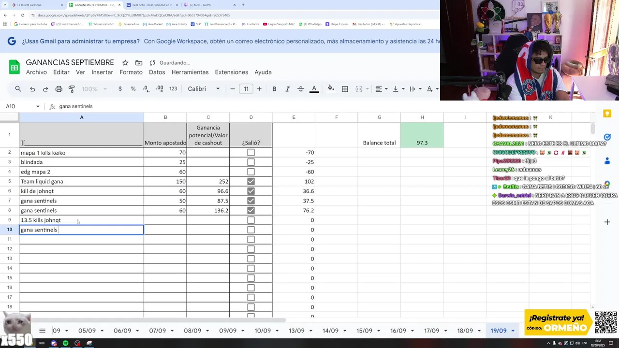The image size is (619, 348).
Task: Open the borders menu
Action: tap(345, 89)
